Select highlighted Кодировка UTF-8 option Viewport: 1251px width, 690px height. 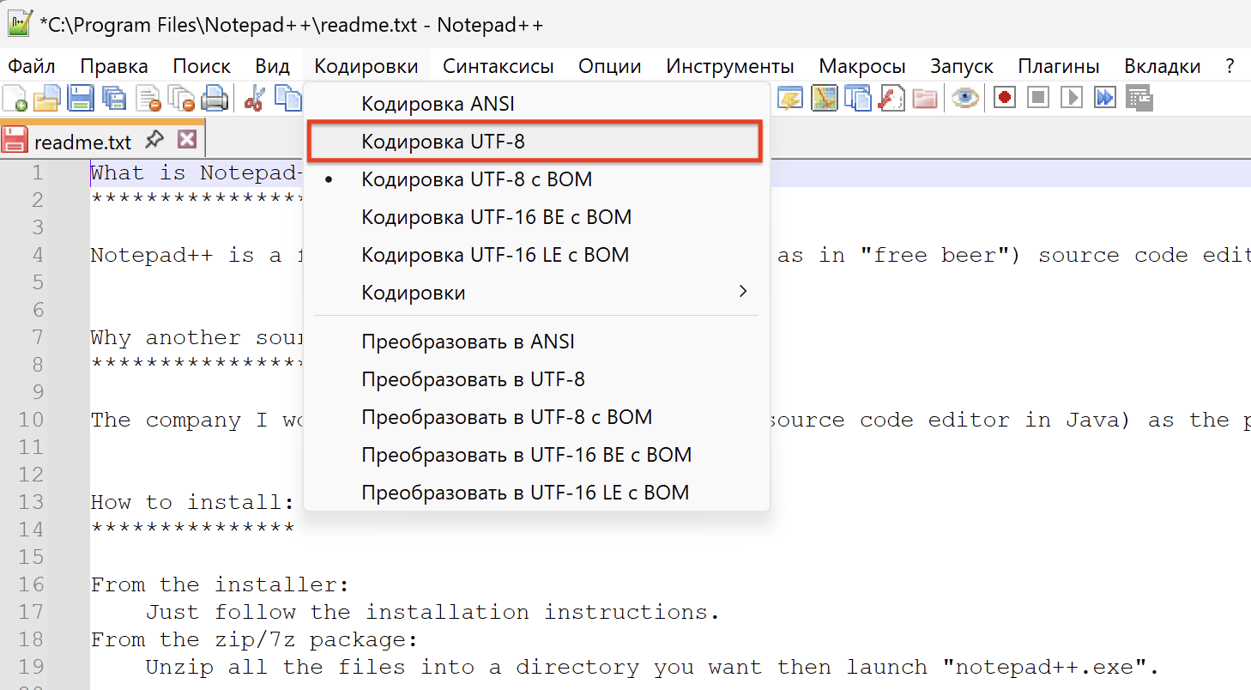click(x=443, y=142)
